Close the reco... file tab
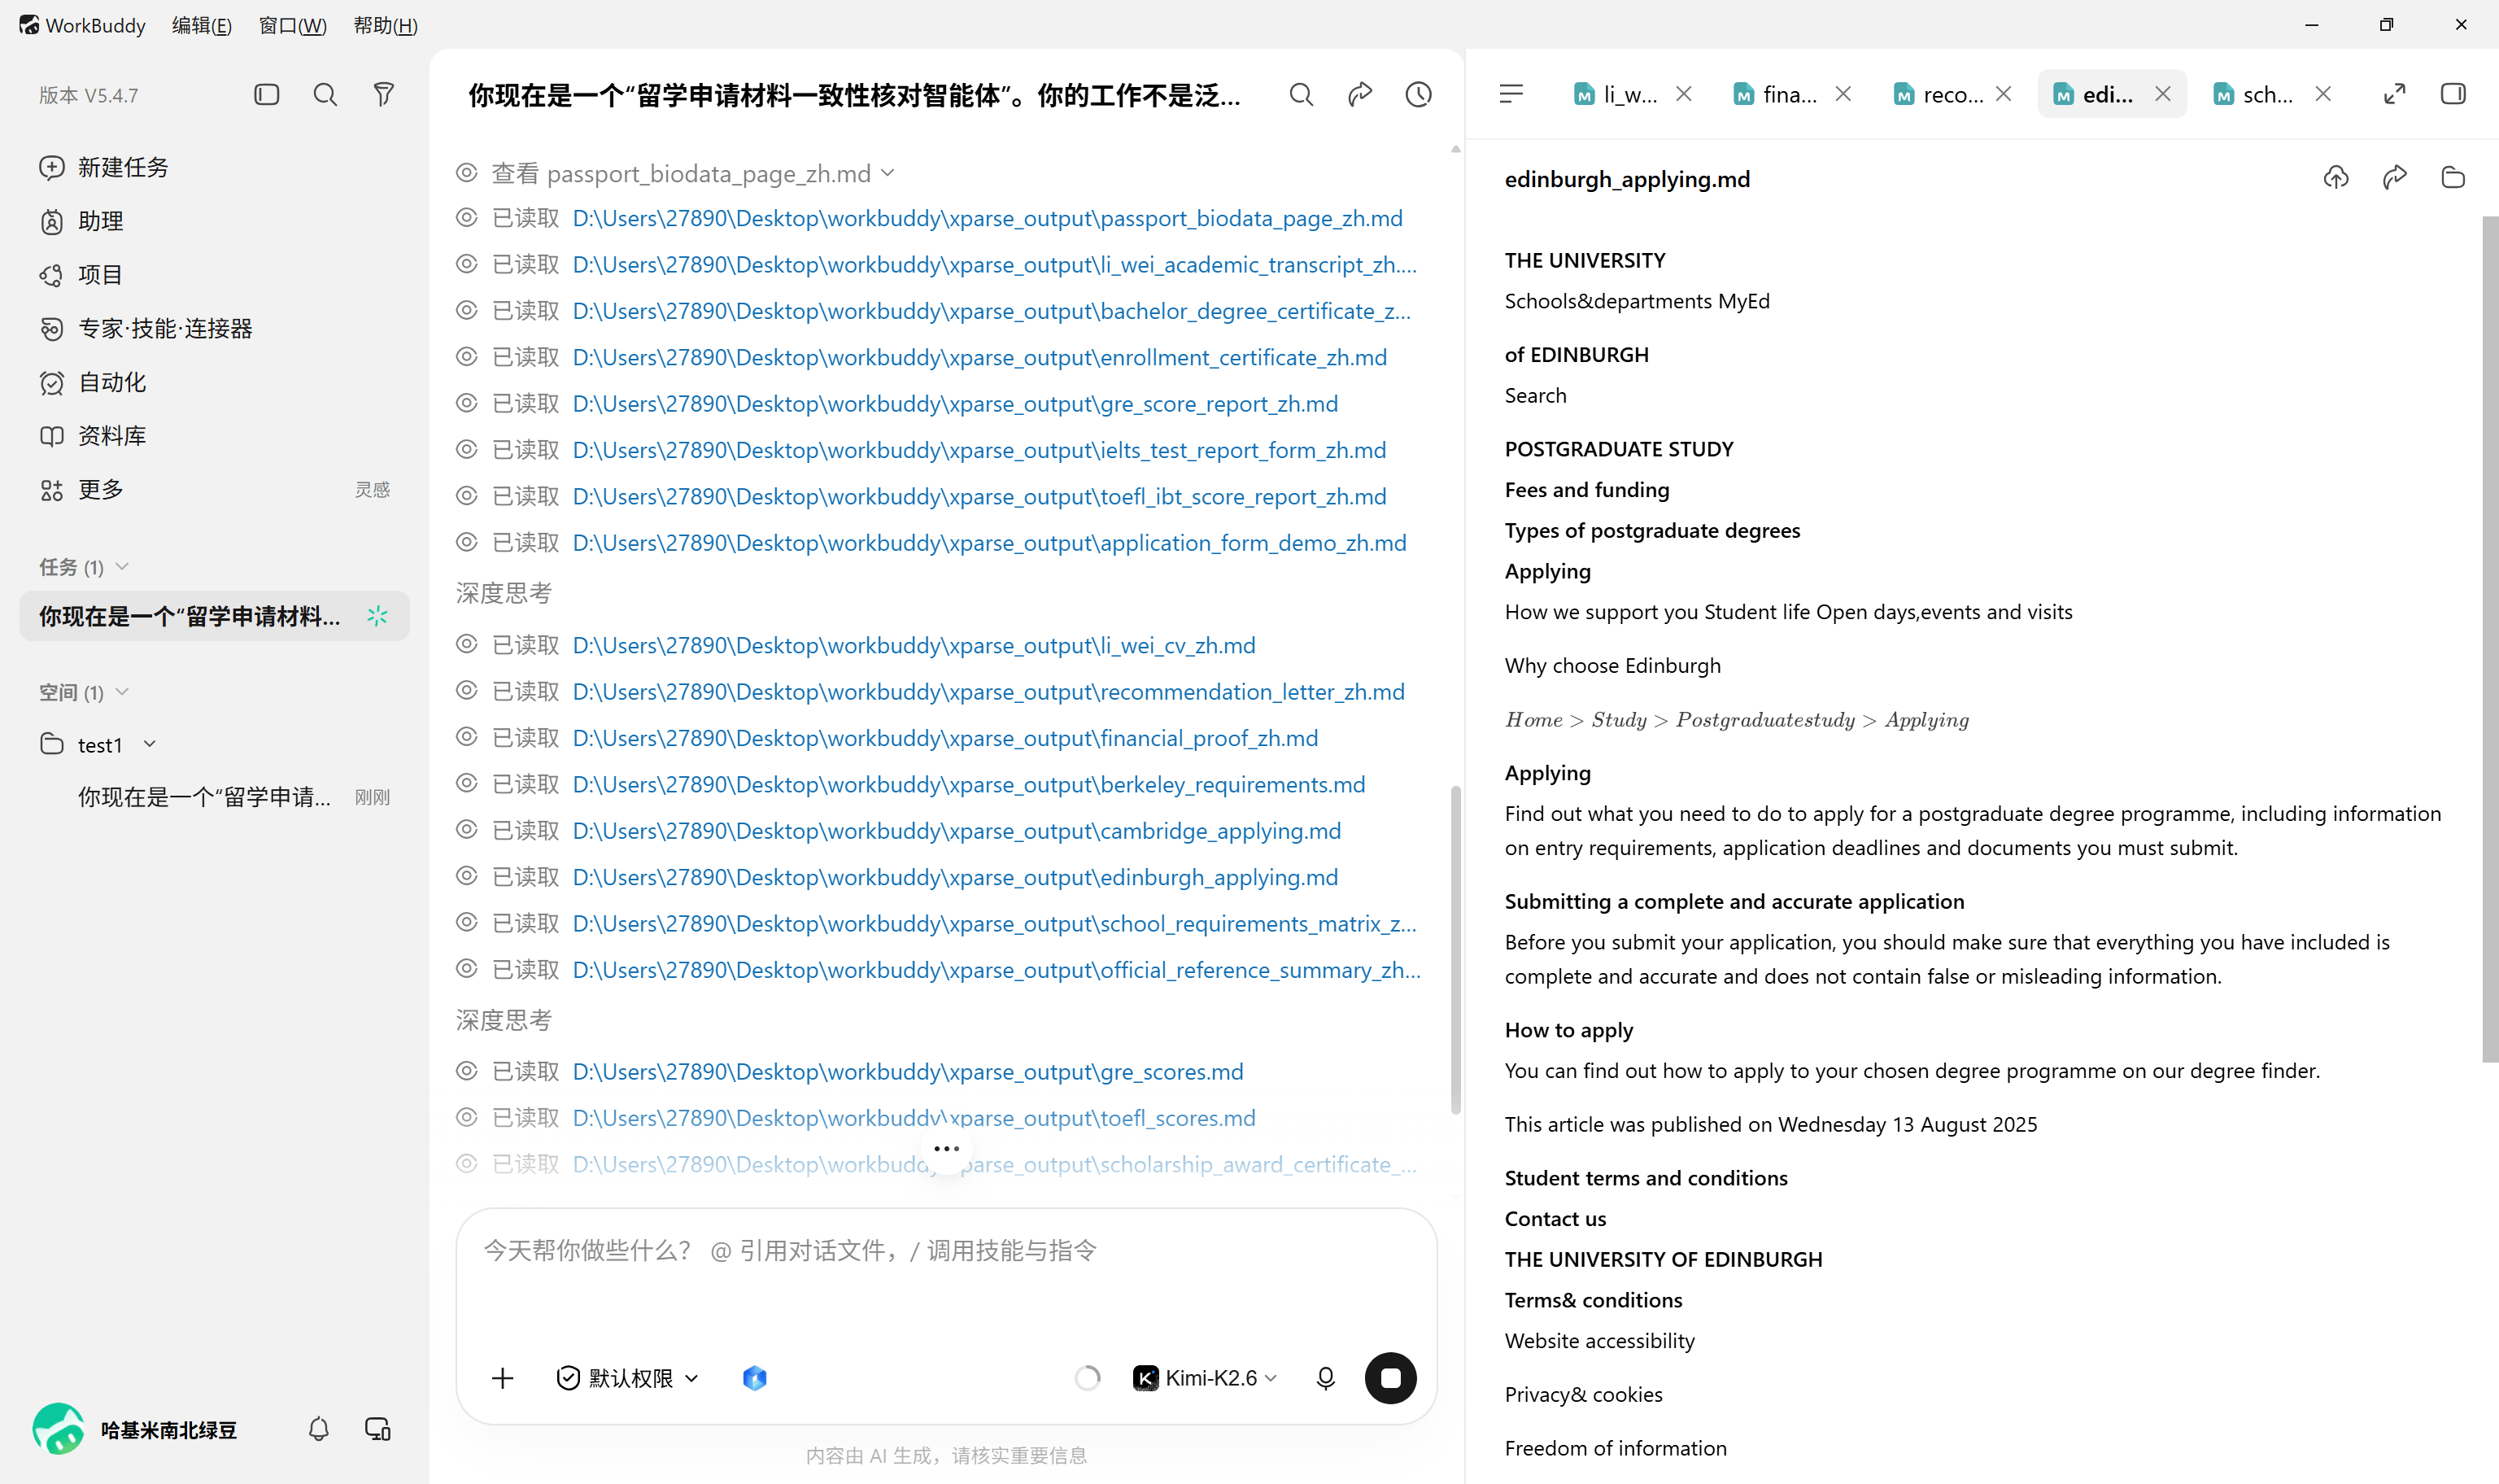Image resolution: width=2499 pixels, height=1484 pixels. coord(2004,94)
